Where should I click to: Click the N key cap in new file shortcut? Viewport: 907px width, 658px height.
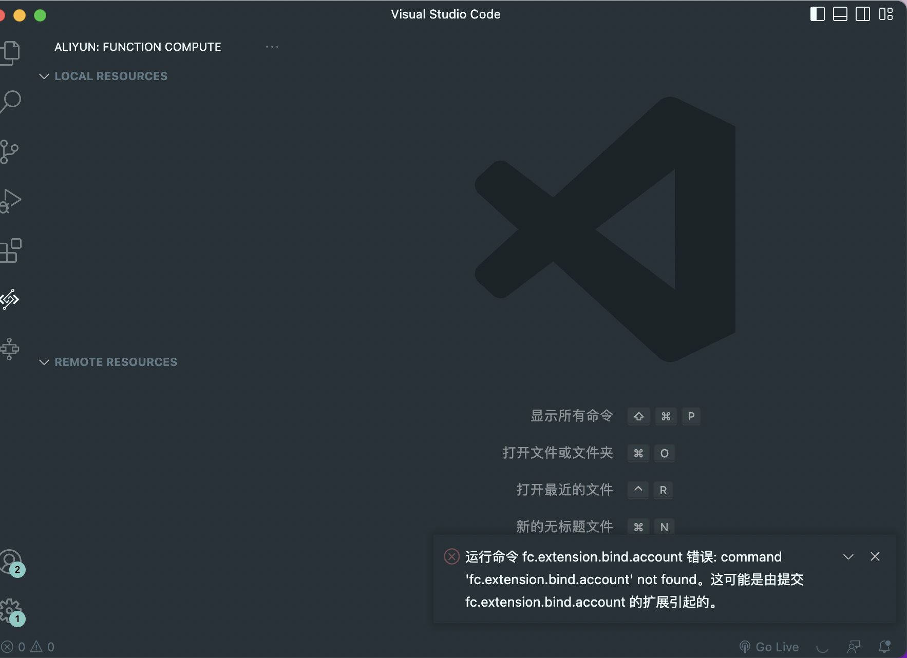(664, 527)
